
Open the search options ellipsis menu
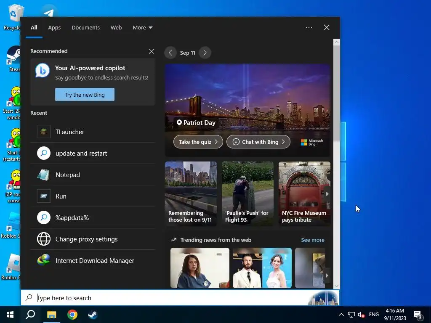(309, 27)
